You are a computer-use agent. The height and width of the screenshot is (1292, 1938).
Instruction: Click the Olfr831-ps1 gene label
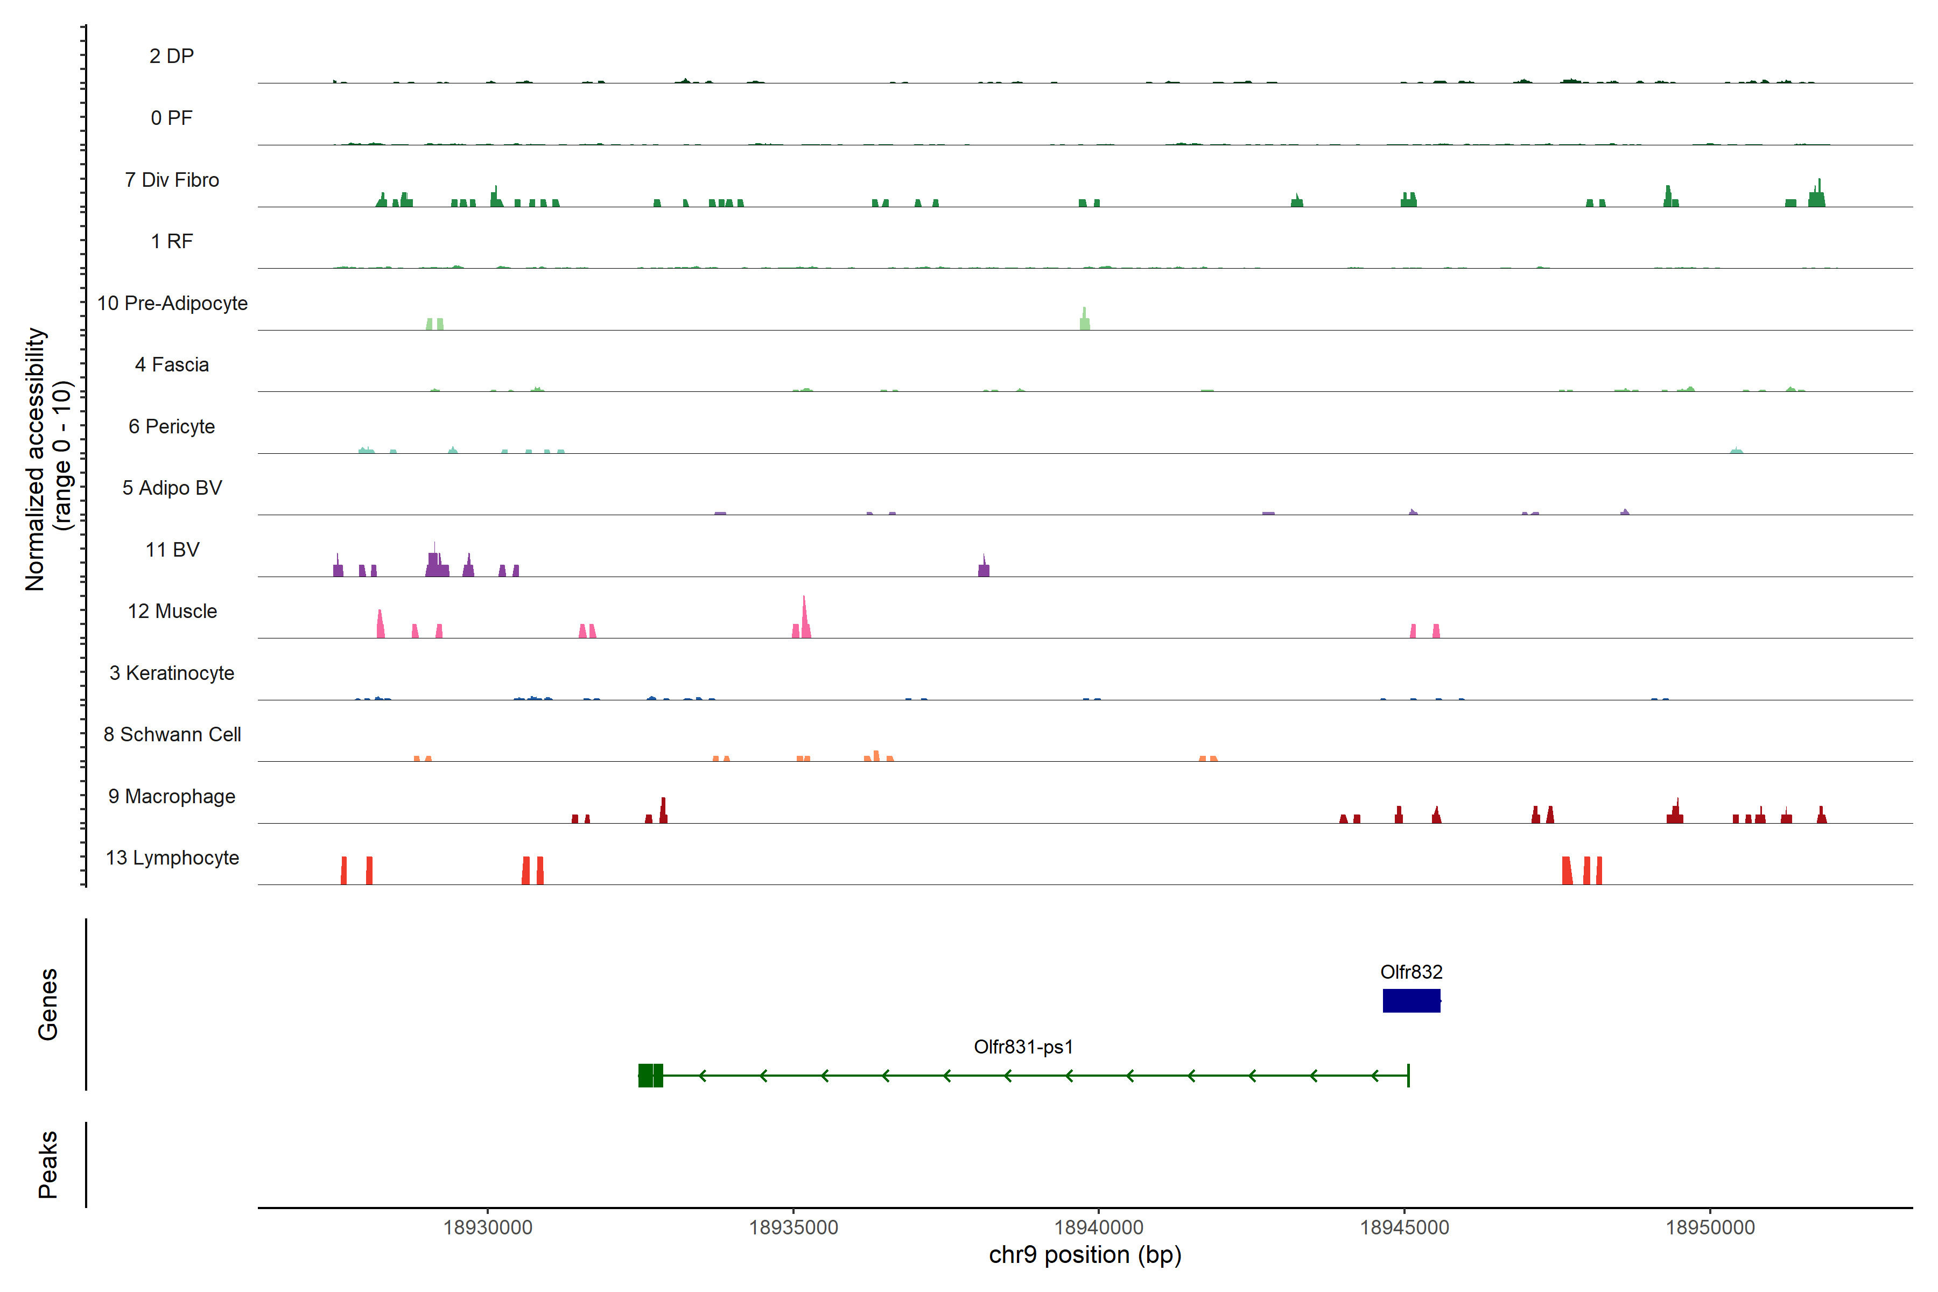1023,1047
